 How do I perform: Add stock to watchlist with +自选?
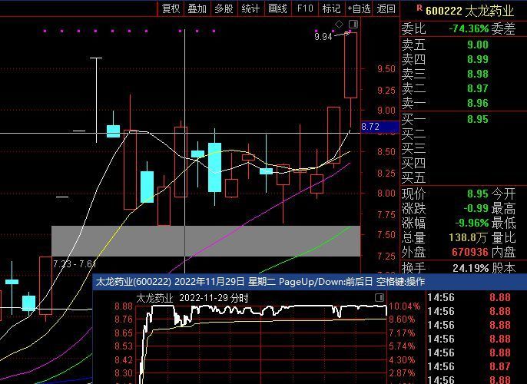pos(359,8)
